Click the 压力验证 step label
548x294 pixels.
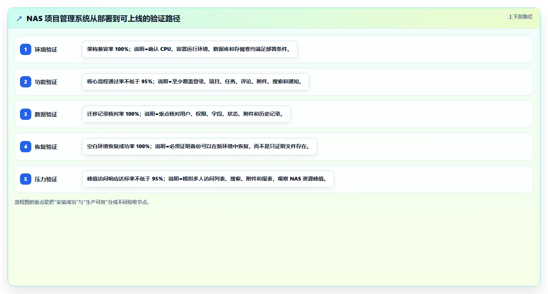pyautogui.click(x=46, y=179)
